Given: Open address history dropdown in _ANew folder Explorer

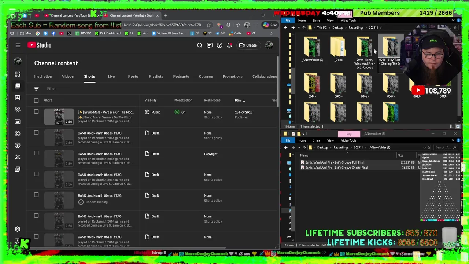Looking at the screenshot, I should pos(424,148).
